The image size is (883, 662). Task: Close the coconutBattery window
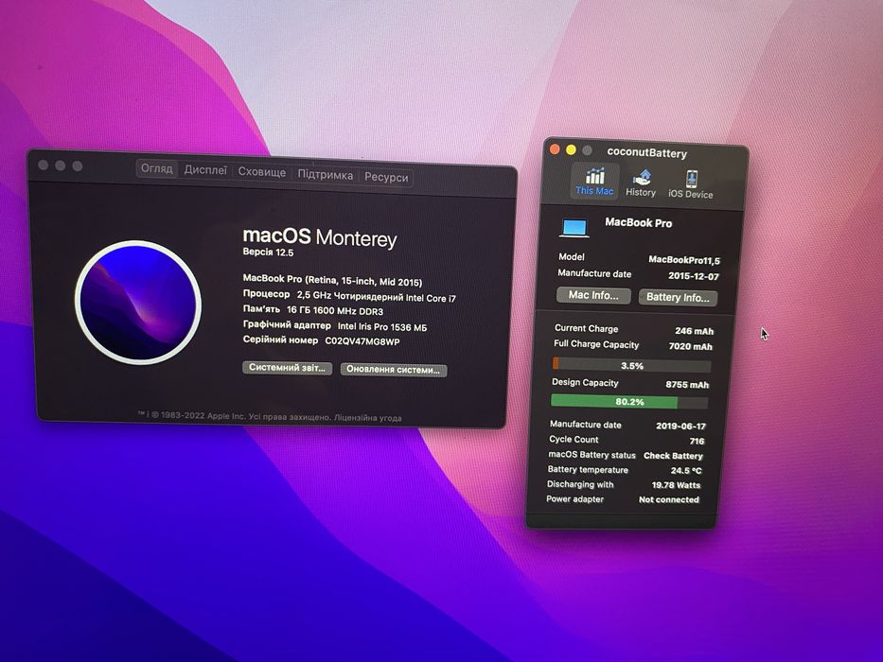pos(555,149)
